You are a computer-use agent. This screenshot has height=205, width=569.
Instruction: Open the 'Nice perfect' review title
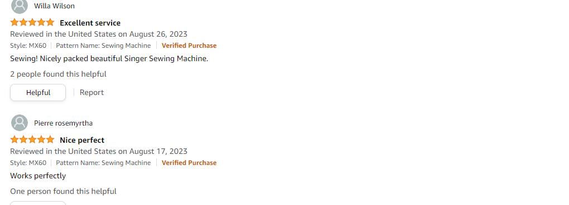click(82, 140)
